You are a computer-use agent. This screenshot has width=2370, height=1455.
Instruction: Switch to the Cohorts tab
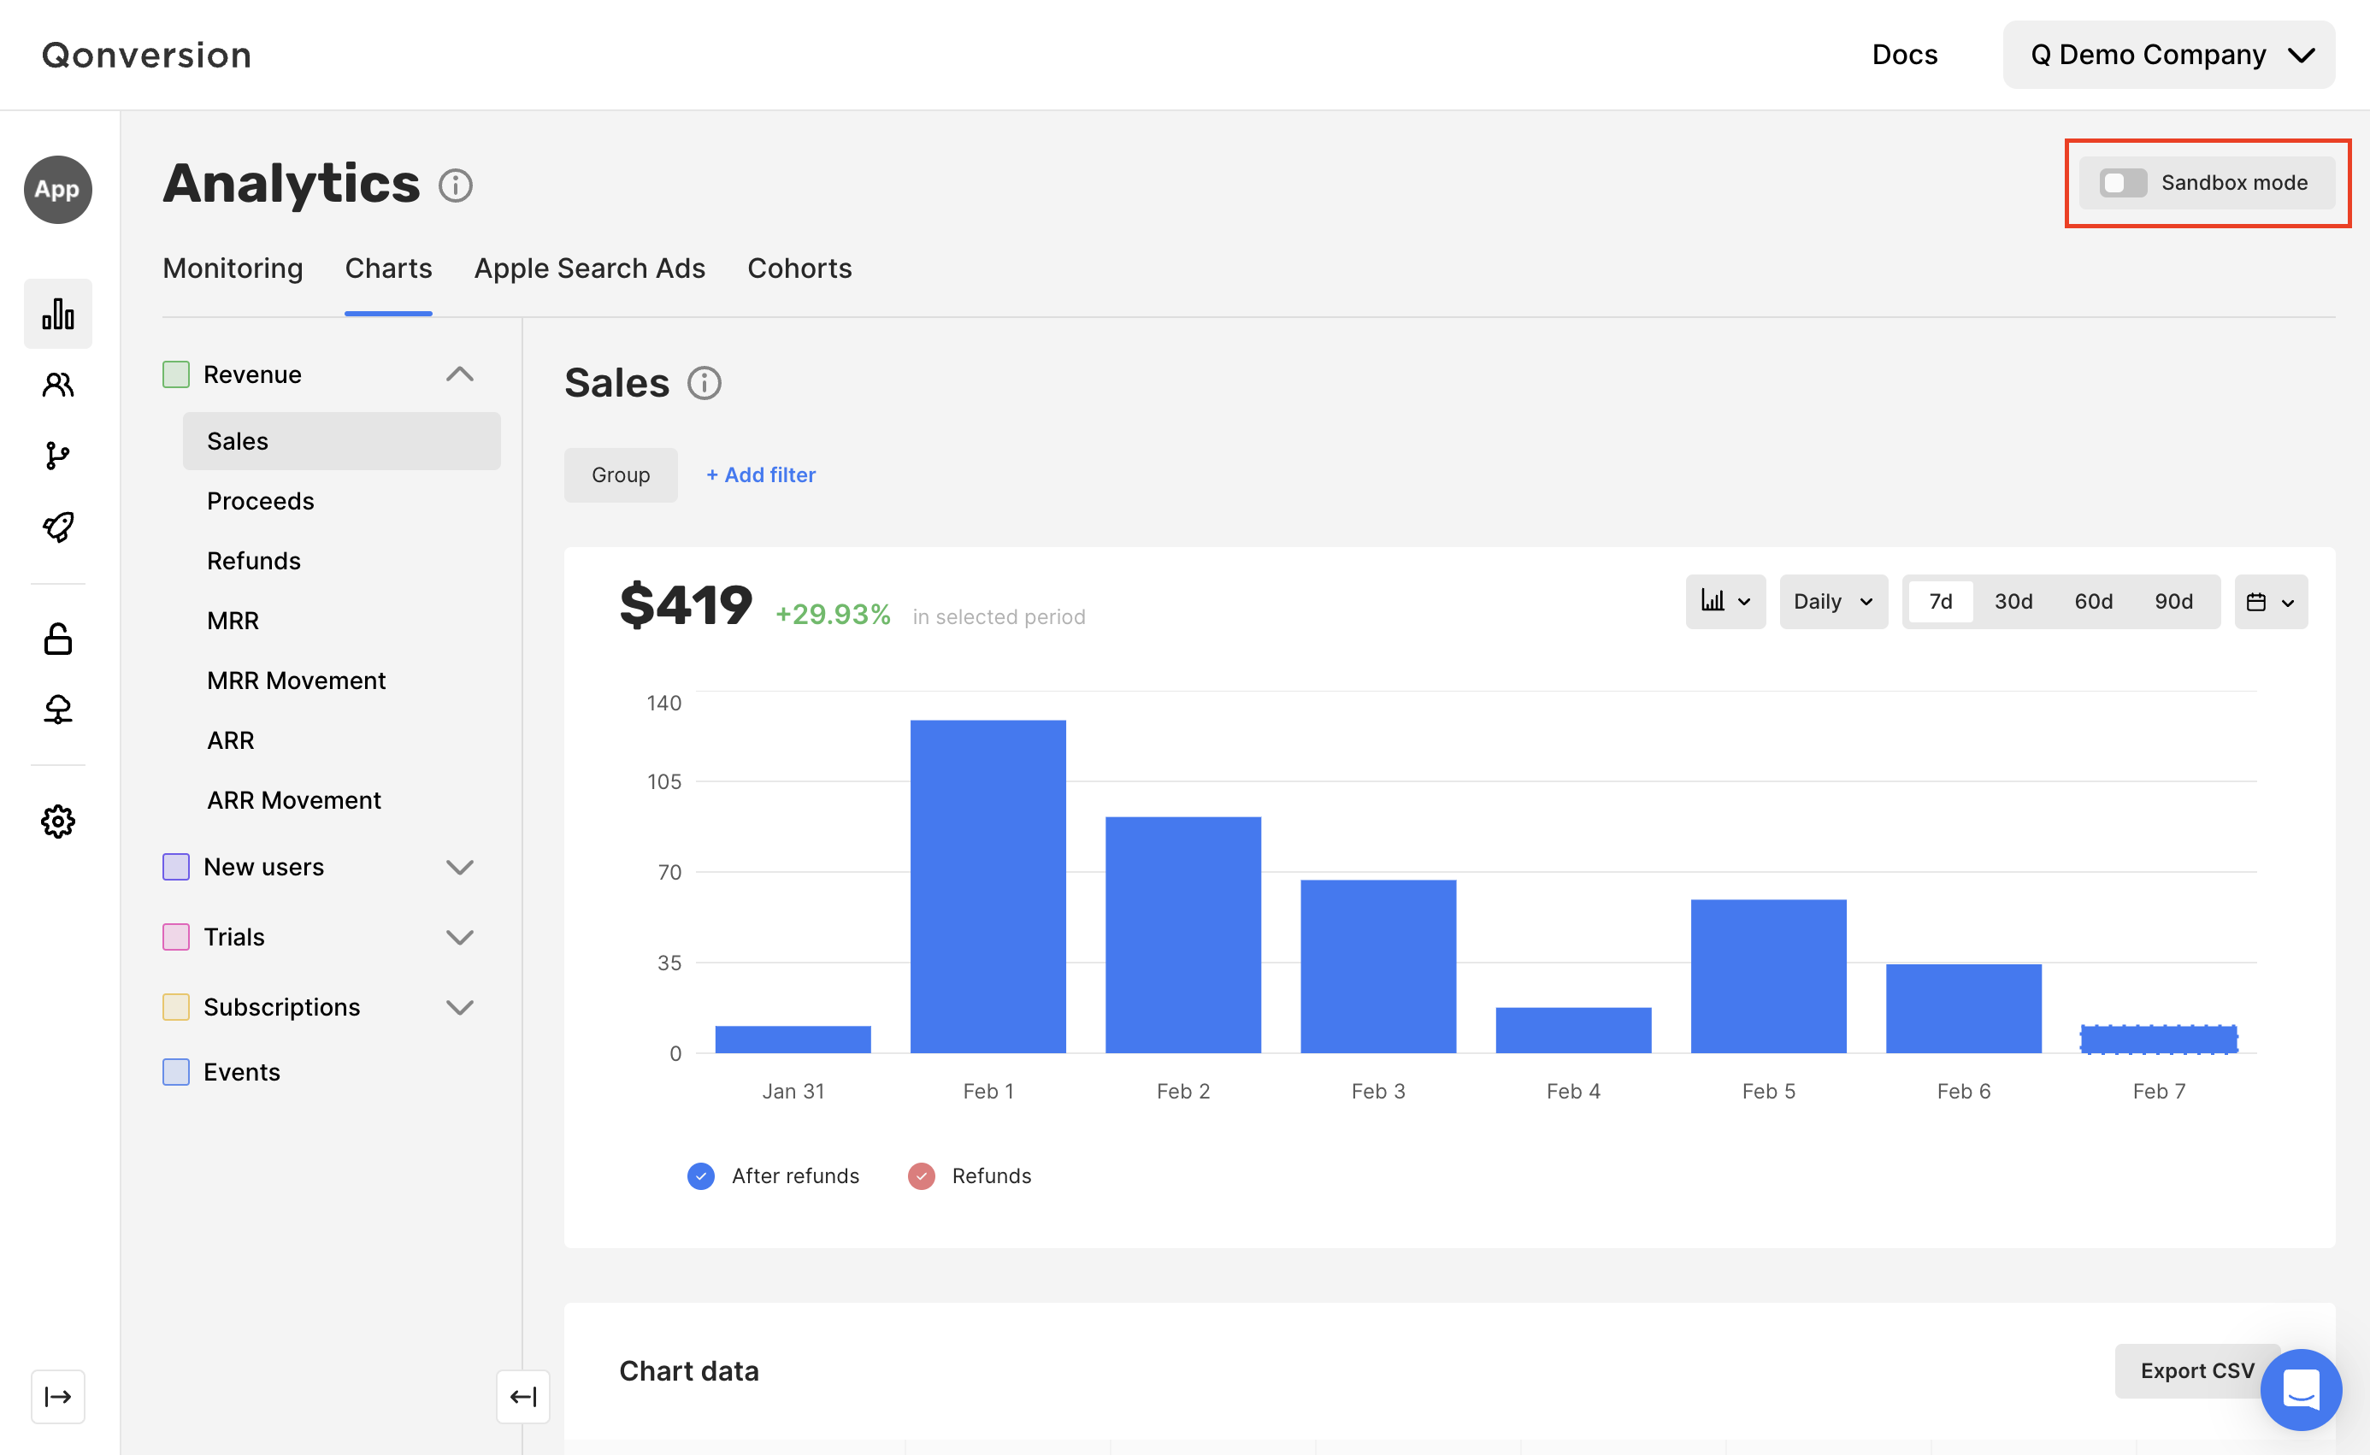799,268
